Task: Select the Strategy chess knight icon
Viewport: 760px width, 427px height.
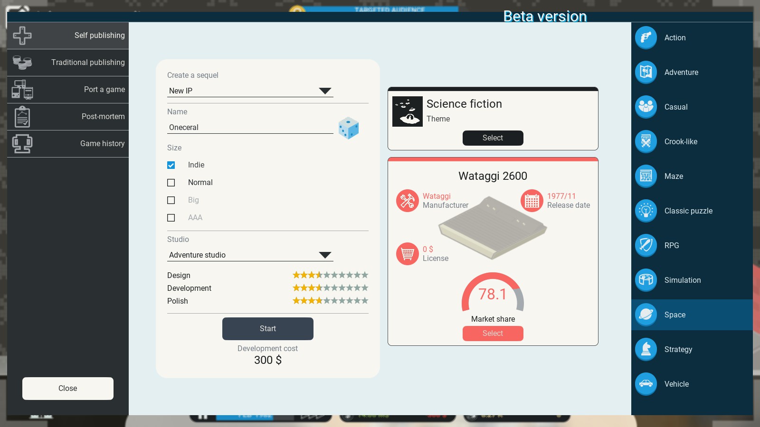Action: 646,349
